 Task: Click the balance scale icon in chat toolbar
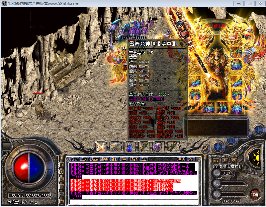[144, 159]
